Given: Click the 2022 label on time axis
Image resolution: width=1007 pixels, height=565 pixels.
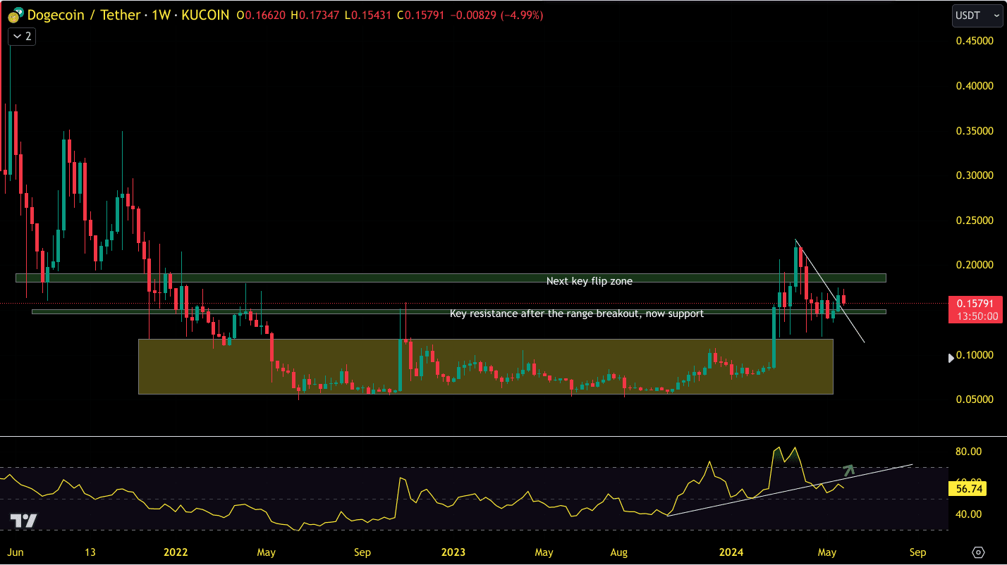Looking at the screenshot, I should pos(175,552).
